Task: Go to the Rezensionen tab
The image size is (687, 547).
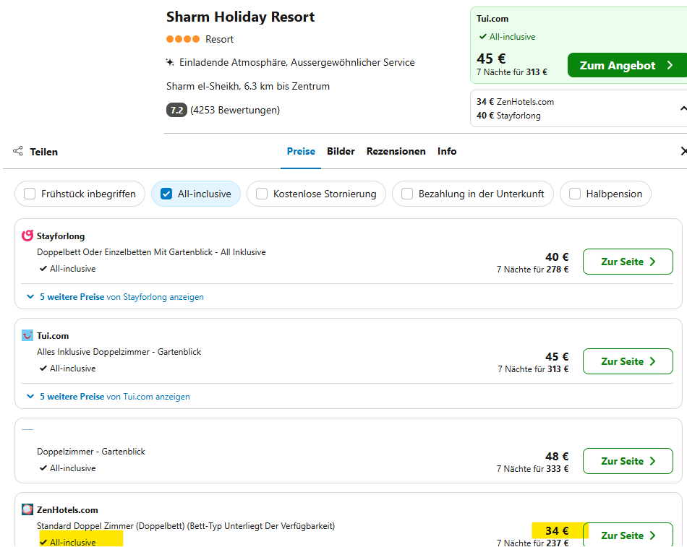Action: click(396, 151)
